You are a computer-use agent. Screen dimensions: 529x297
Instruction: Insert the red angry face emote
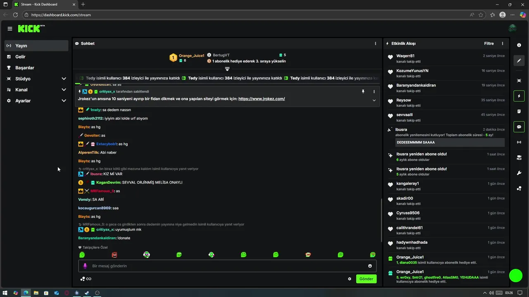114,255
